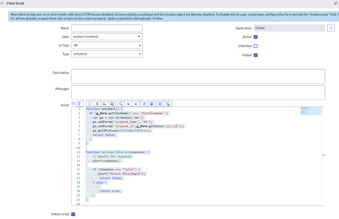Toggle the syntax highlighting icon beside Script help
Viewport: 339px width, 219px height.
[80, 104]
